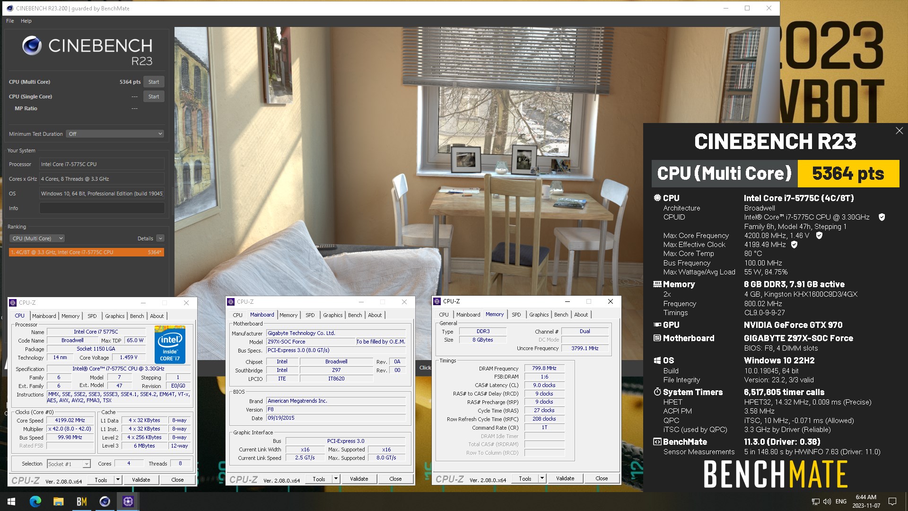Expand Tools dropdown arrow in left CPU-Z

(118, 480)
